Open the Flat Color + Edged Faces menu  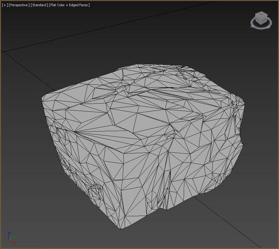pyautogui.click(x=69, y=5)
